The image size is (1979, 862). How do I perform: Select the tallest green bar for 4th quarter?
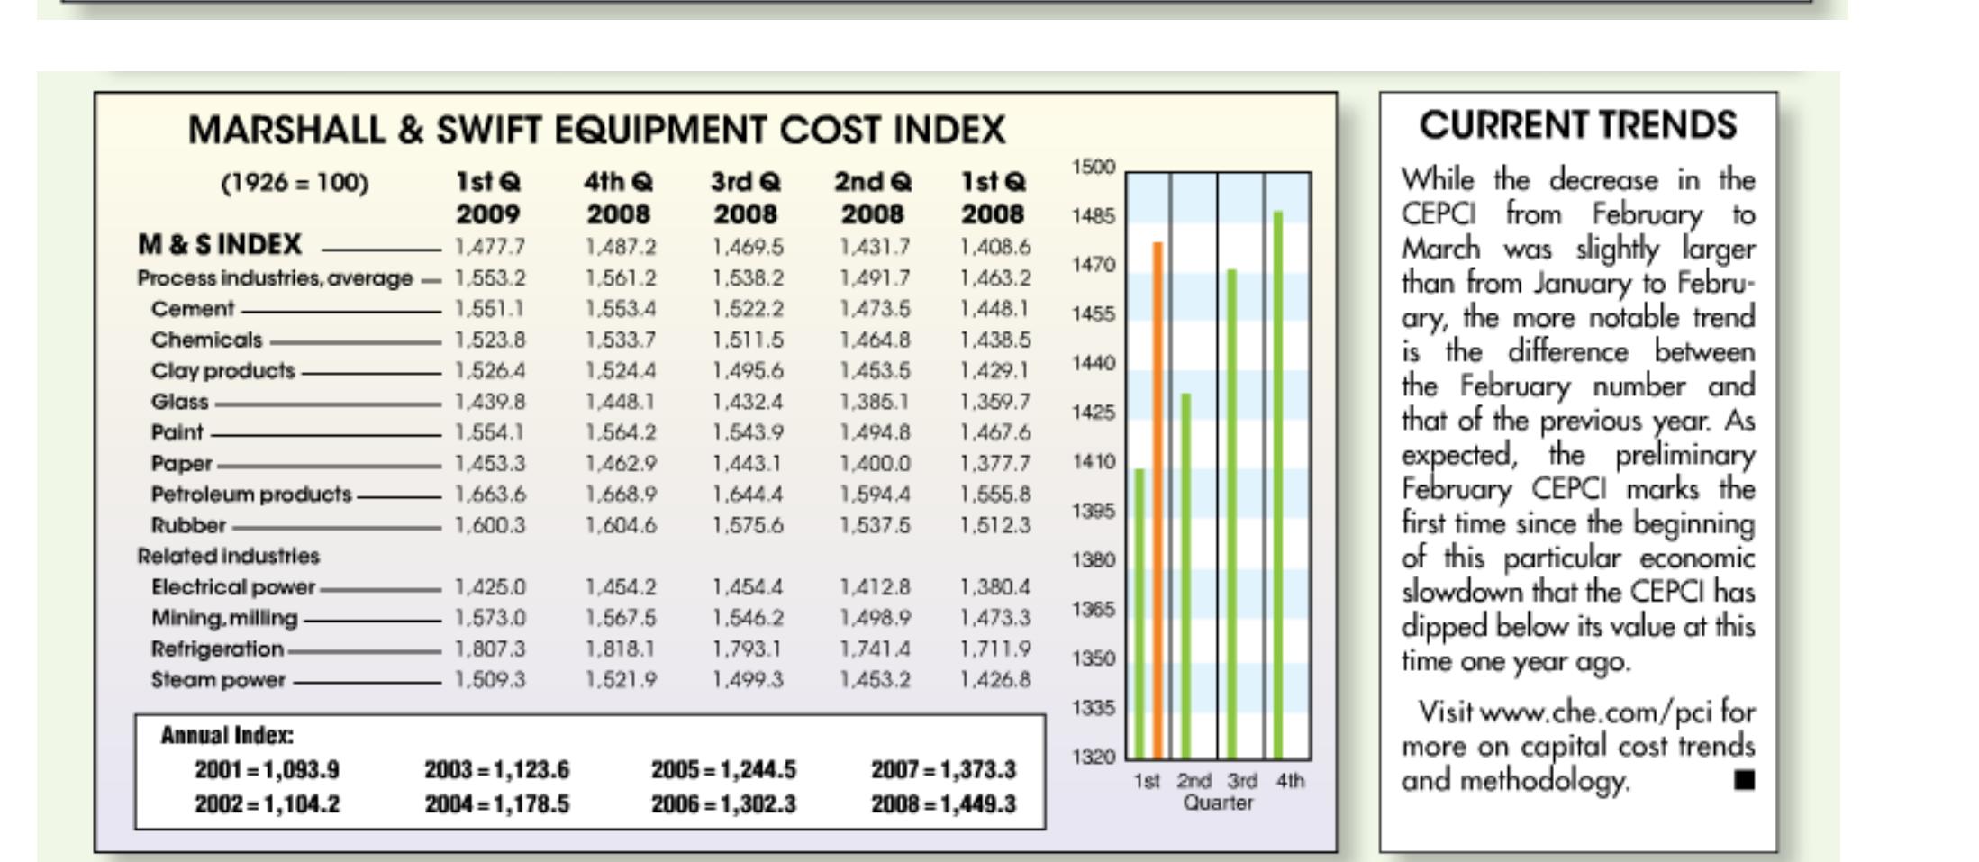(1278, 485)
